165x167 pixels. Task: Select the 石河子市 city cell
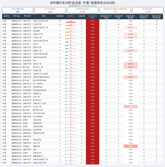pos(26,44)
